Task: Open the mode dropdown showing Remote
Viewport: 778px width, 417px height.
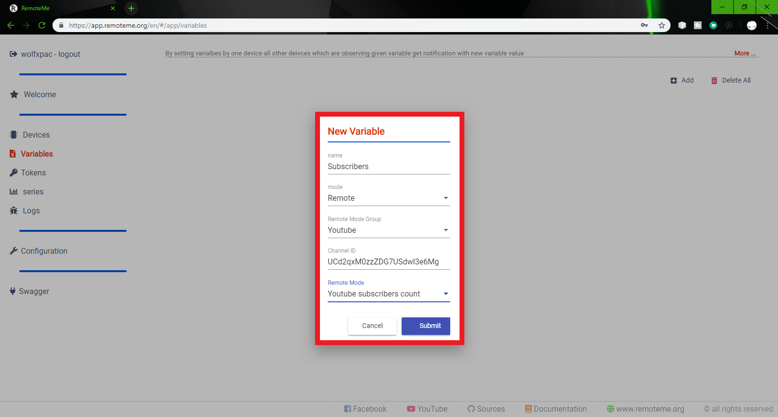Action: coord(389,198)
